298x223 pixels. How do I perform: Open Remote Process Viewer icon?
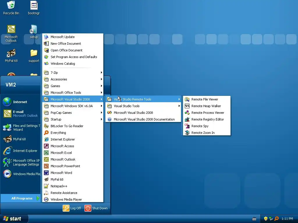click(187, 113)
